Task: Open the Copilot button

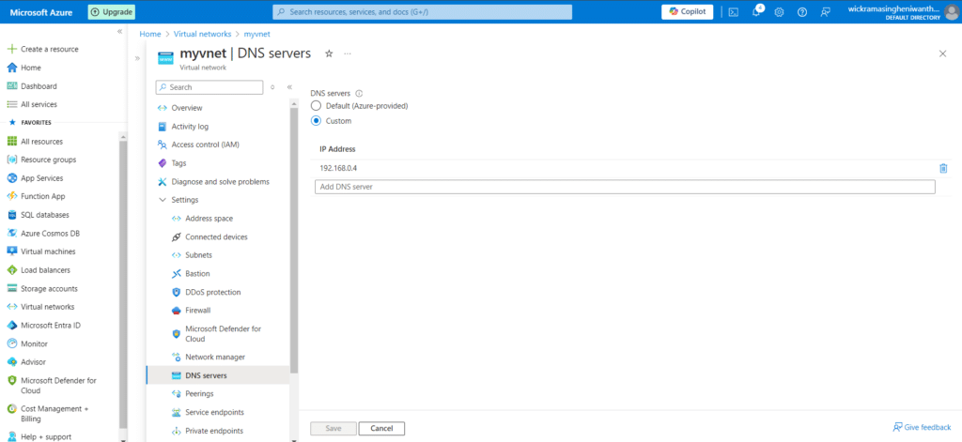Action: pyautogui.click(x=688, y=12)
